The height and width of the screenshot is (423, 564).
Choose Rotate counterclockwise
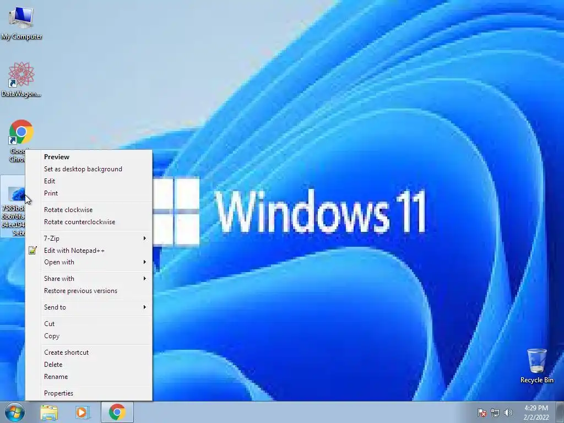89,222
